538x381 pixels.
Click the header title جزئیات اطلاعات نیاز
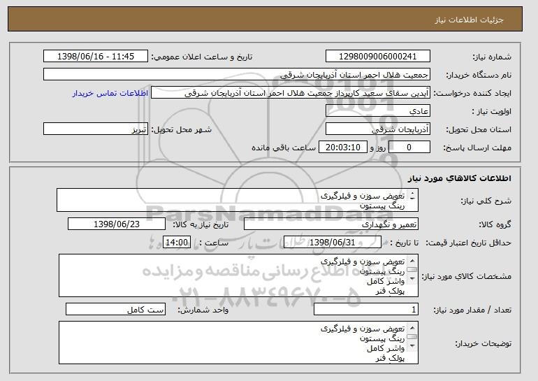469,20
